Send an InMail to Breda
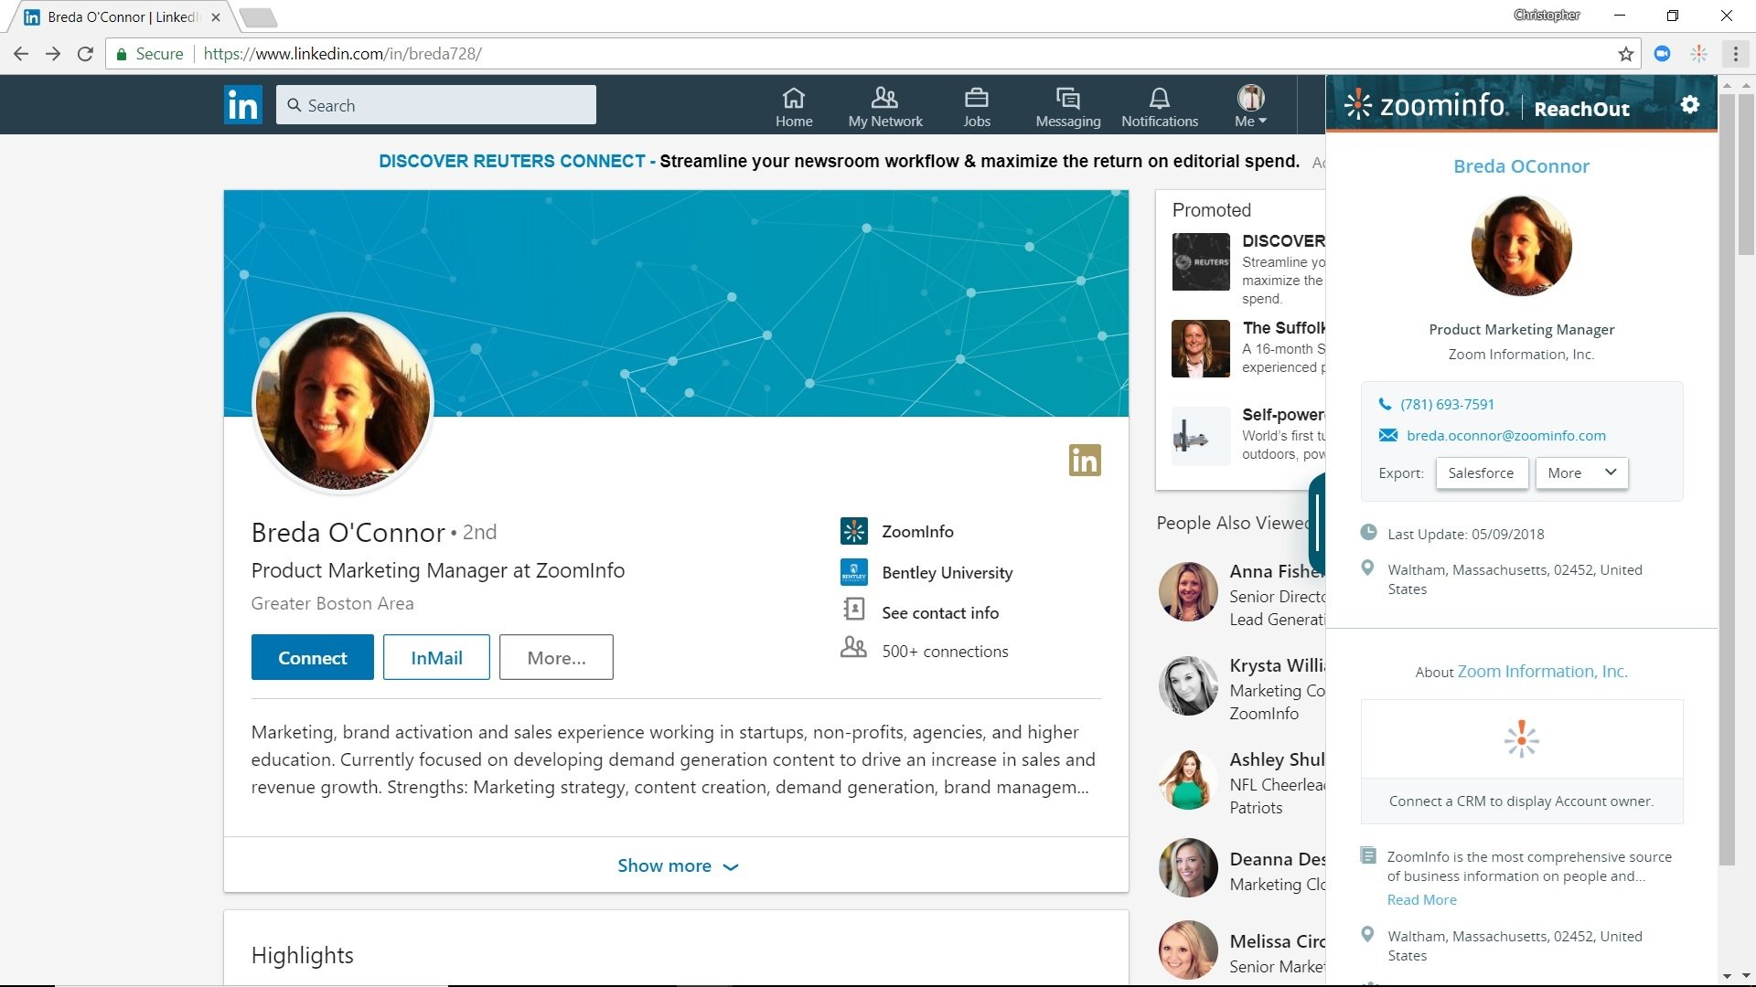This screenshot has height=987, width=1756. click(436, 657)
